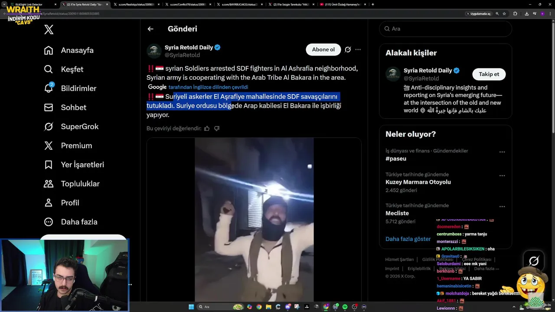The image size is (555, 312).
Task: Open Syria Retold Daily in Alakalı kişiler
Action: tap(428, 70)
